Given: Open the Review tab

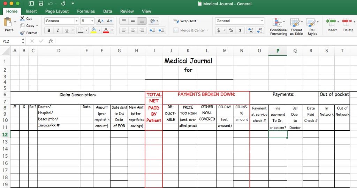Looking at the screenshot, I should (x=127, y=11).
